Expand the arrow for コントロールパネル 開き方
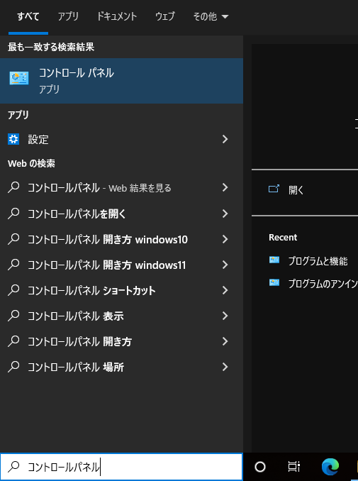 click(x=225, y=341)
